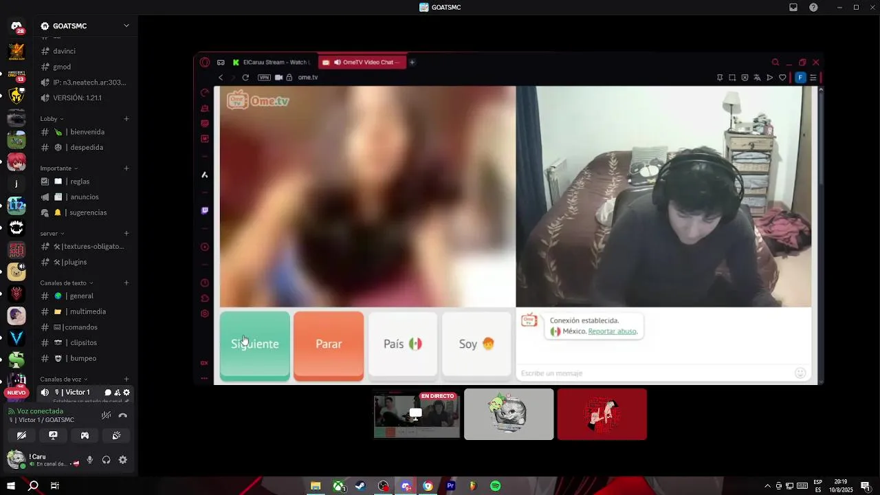The image size is (880, 495).
Task: Toggle noise suppression in voice panel
Action: point(106,415)
